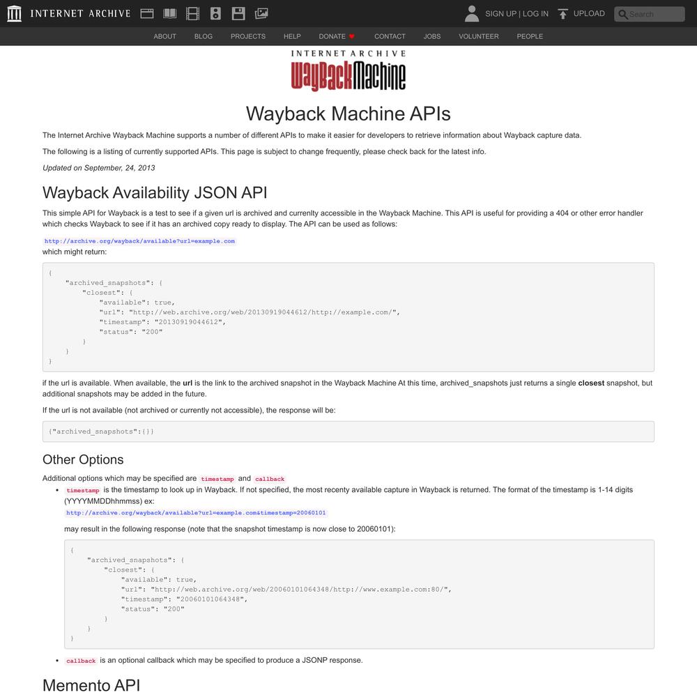Open the Web media type icon
The width and height of the screenshot is (697, 697).
coord(147,14)
